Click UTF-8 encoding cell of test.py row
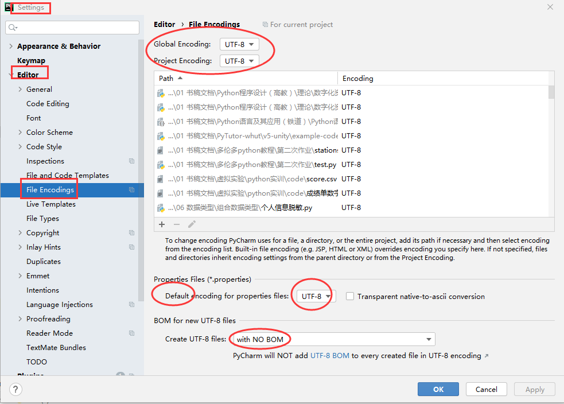This screenshot has width=564, height=404. click(x=351, y=165)
